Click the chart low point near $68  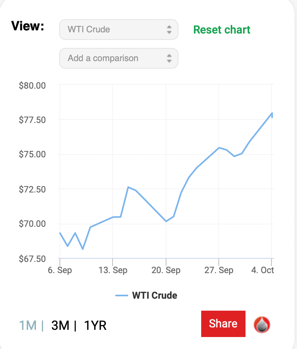[83, 249]
